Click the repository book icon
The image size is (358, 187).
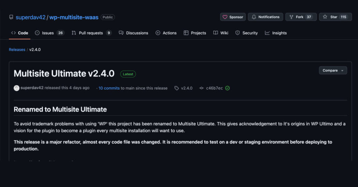click(11, 17)
